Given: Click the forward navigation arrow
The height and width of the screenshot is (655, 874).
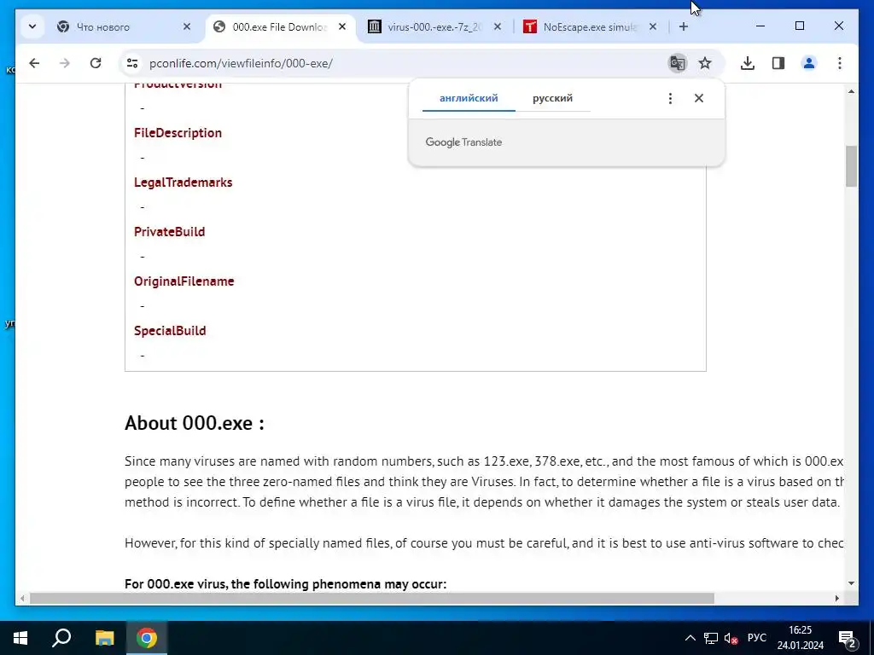Looking at the screenshot, I should click(65, 63).
